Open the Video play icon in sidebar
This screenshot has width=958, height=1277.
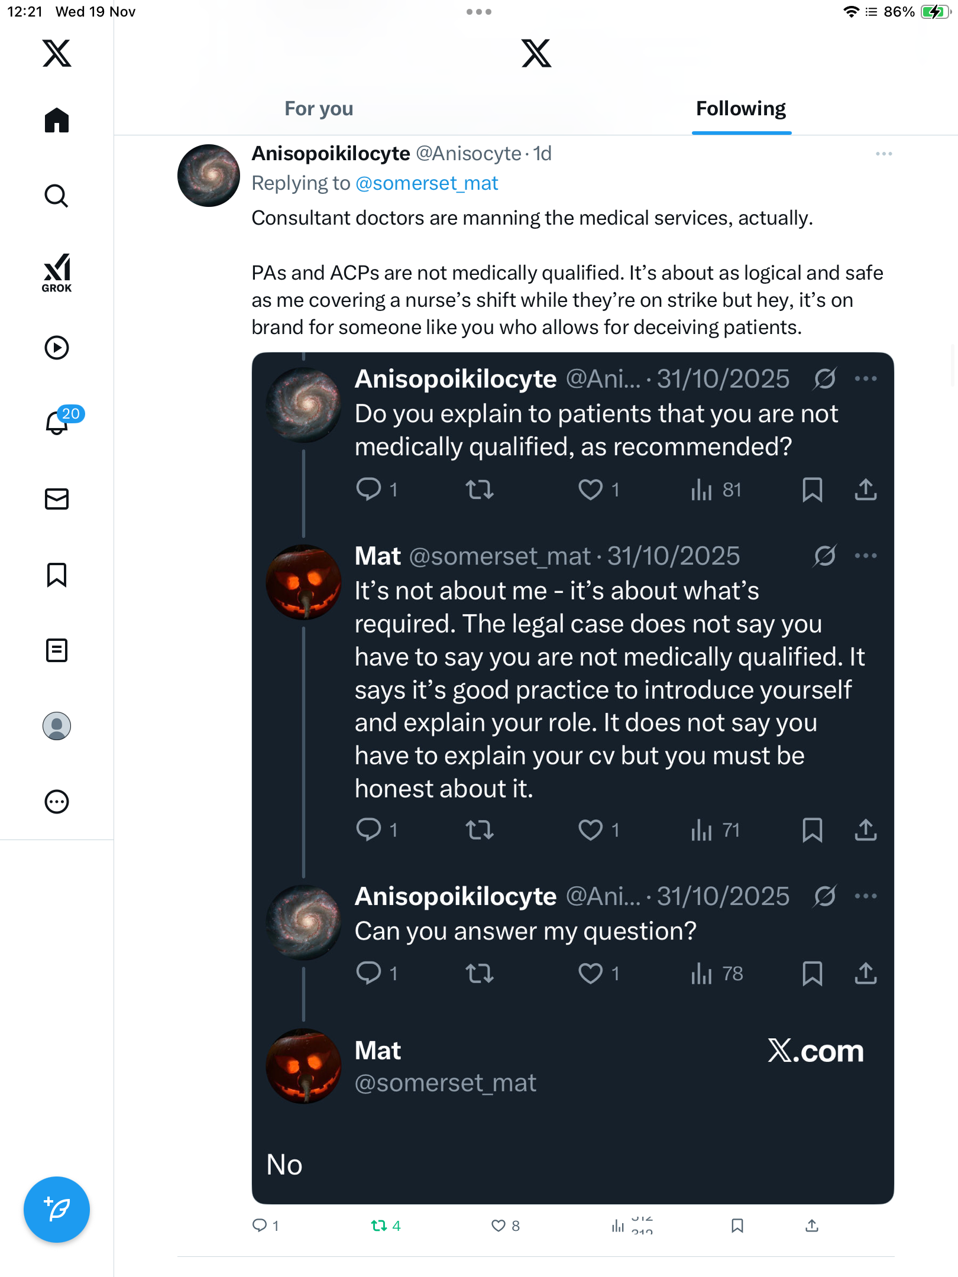[x=57, y=348]
